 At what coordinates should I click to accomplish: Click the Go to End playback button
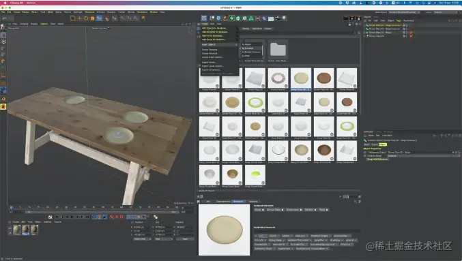(x=87, y=217)
